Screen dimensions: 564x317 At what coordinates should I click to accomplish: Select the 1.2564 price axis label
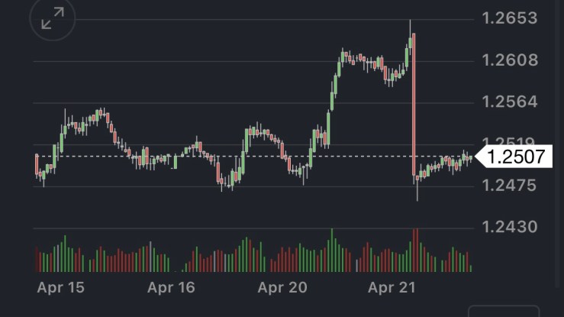510,102
